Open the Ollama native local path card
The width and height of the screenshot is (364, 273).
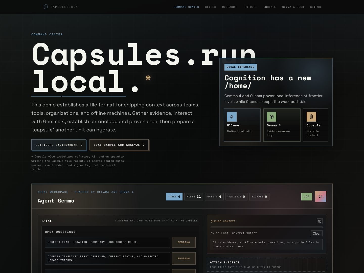pos(242,125)
